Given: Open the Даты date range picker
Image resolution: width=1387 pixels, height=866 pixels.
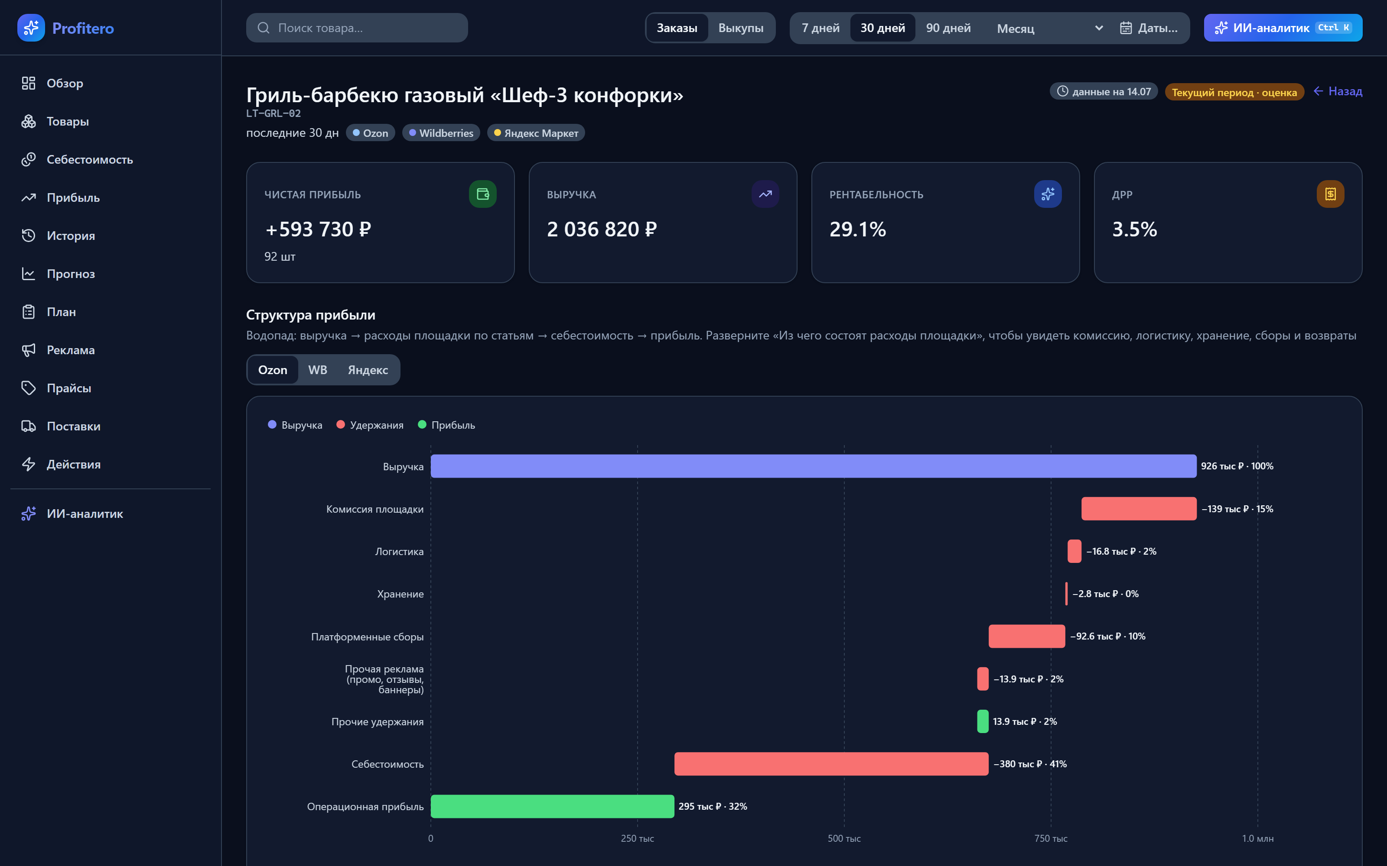Looking at the screenshot, I should pos(1149,27).
